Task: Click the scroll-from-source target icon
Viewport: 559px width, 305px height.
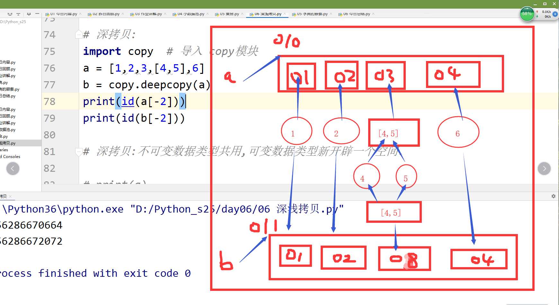Action: coord(10,14)
